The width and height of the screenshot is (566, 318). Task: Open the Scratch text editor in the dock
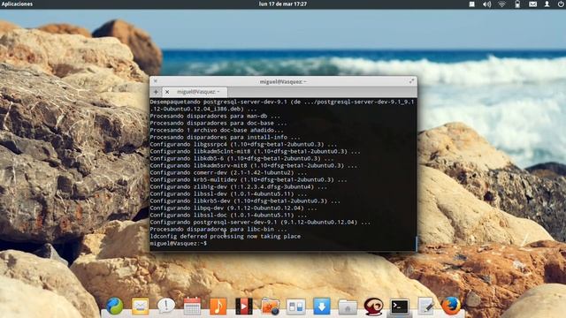pyautogui.click(x=426, y=307)
